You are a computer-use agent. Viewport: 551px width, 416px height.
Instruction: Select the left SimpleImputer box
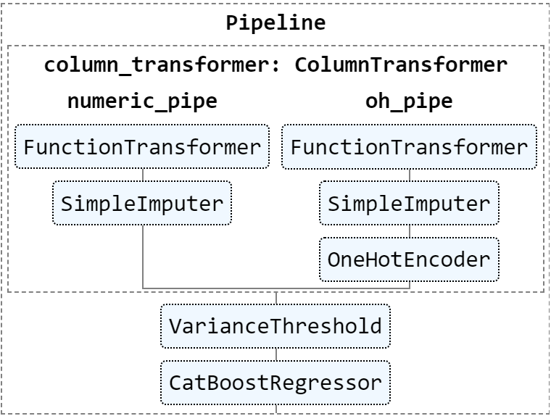142,203
